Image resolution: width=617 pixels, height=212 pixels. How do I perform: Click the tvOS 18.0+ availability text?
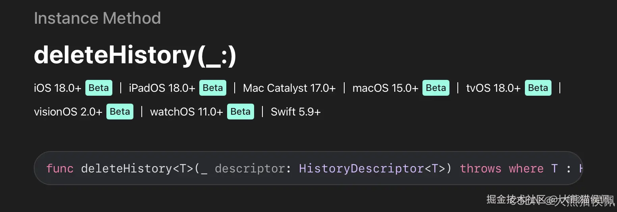493,88
